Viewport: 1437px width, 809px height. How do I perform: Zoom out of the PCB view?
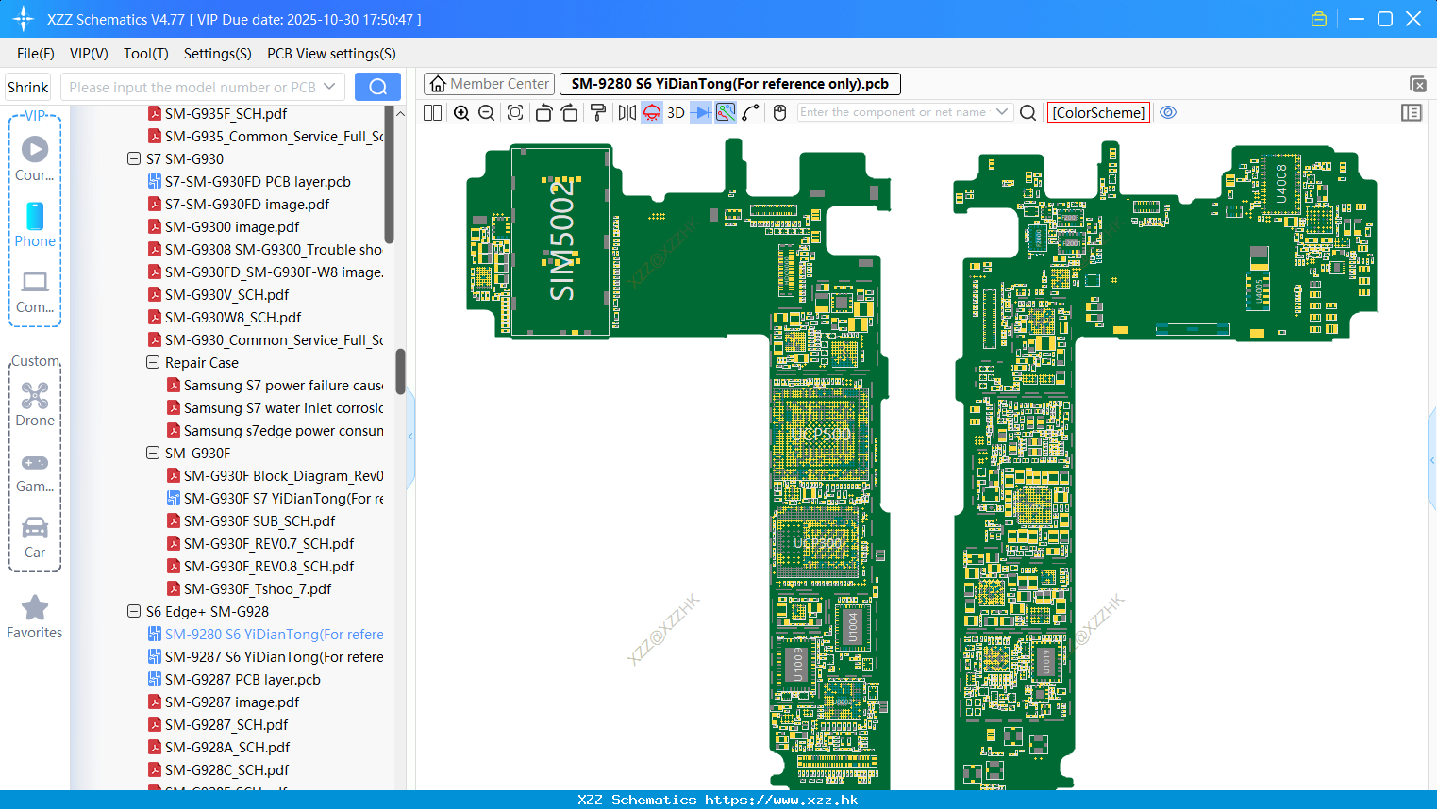[x=487, y=112]
